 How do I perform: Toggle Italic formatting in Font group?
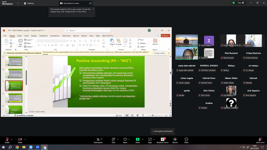pyautogui.click(x=42, y=45)
